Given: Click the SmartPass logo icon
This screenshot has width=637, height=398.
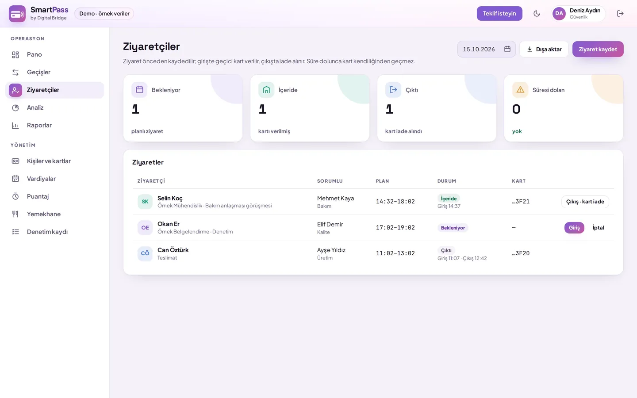Looking at the screenshot, I should click(x=17, y=14).
